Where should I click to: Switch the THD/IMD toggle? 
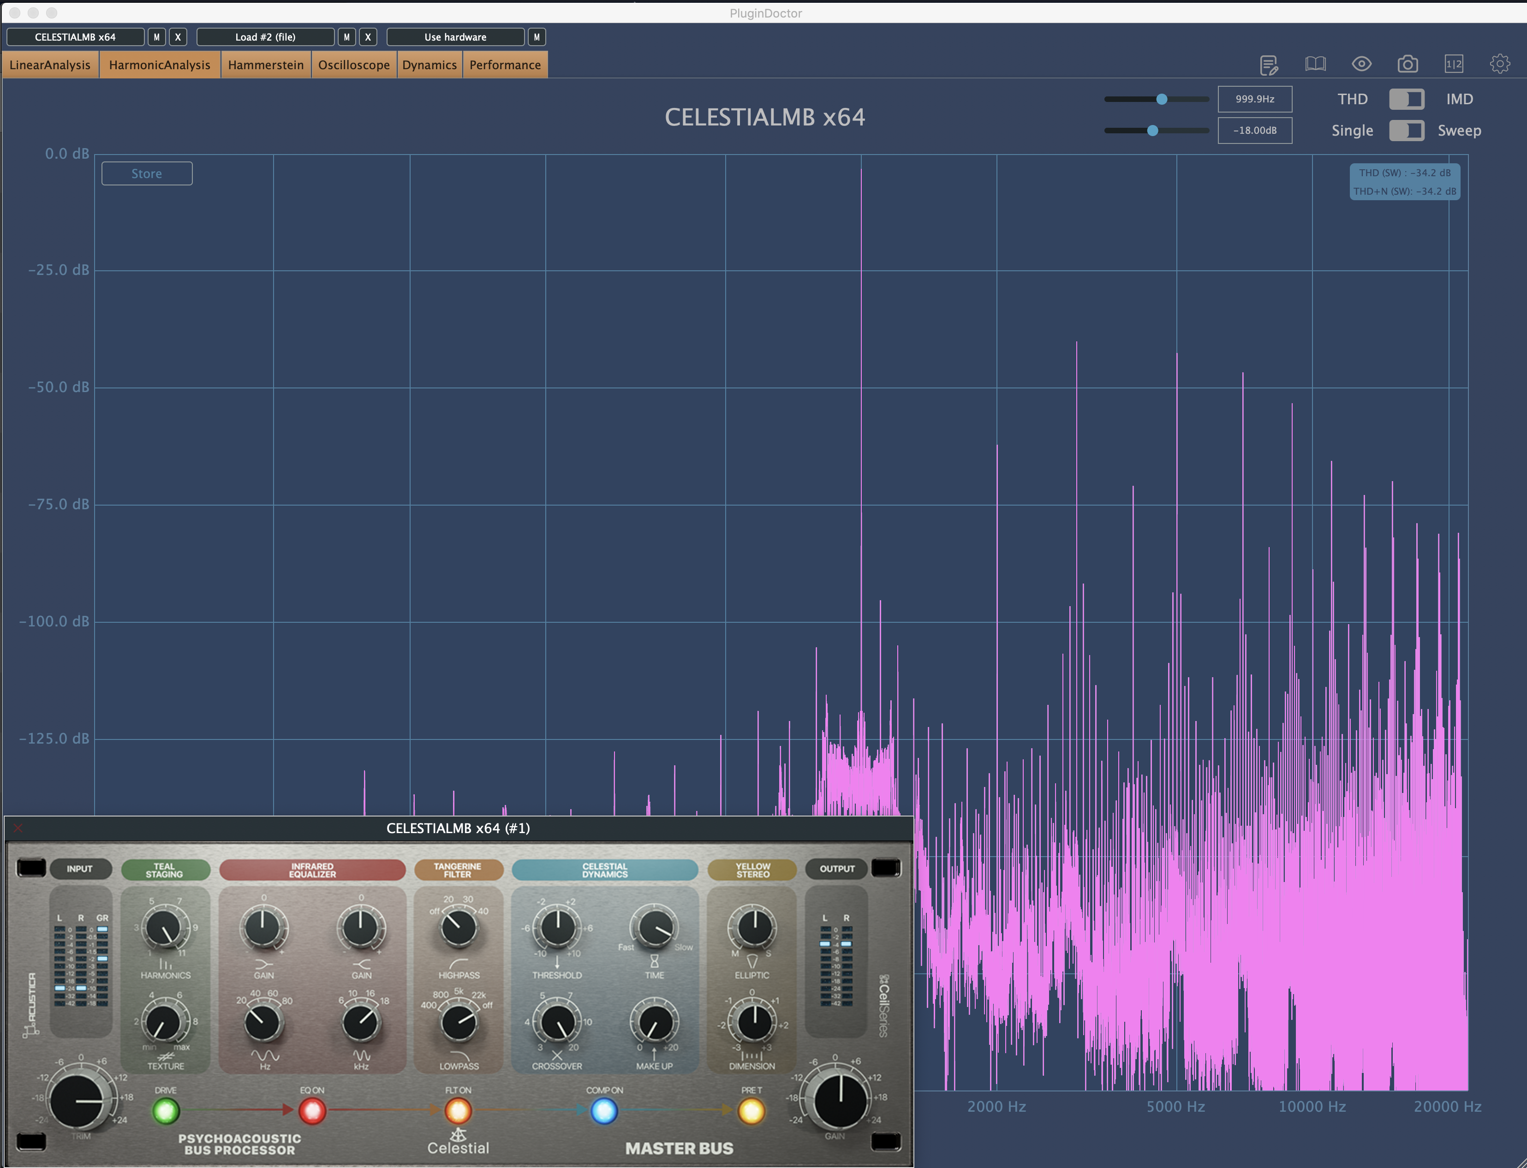(x=1406, y=100)
